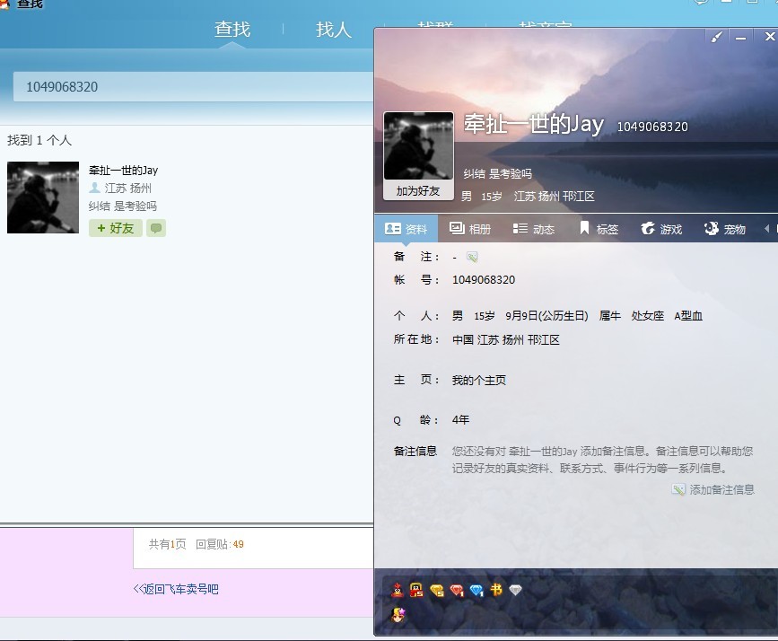Click the result name 牵扯一世的Jay
The width and height of the screenshot is (778, 641).
123,171
